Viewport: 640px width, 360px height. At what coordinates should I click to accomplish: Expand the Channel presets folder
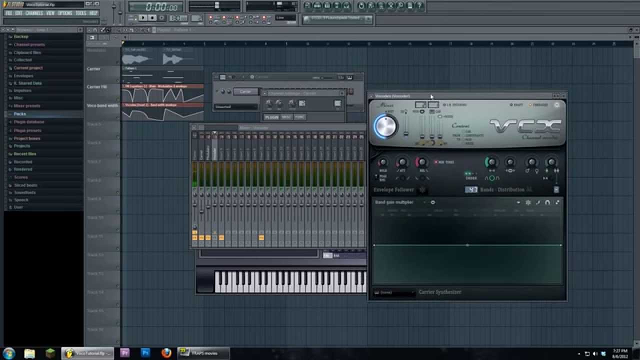point(29,44)
